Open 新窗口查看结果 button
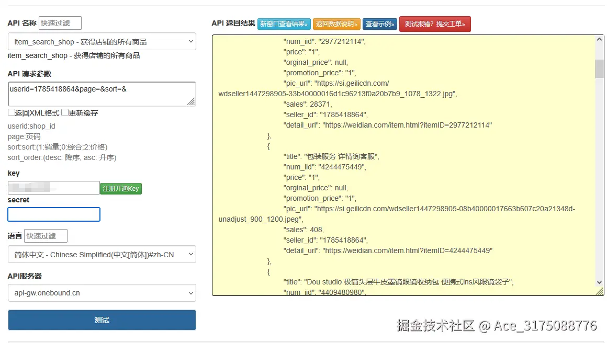Screen dimensions: 607x343 tap(284, 24)
